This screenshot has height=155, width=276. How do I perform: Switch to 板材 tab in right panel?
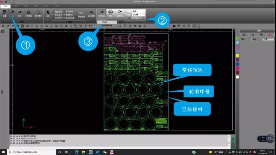coord(257,39)
